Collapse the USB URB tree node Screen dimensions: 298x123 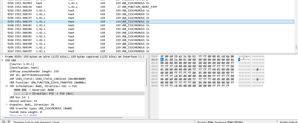[x=2, y=60]
